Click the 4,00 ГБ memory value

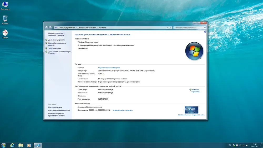101,74
